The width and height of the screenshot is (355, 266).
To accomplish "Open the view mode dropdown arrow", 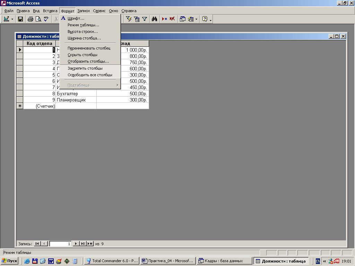I will coord(12,19).
